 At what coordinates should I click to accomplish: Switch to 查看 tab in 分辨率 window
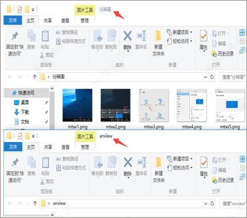(65, 21)
